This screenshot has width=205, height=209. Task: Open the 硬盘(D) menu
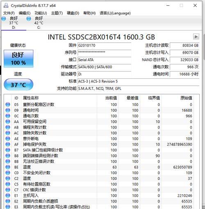pos(73,13)
